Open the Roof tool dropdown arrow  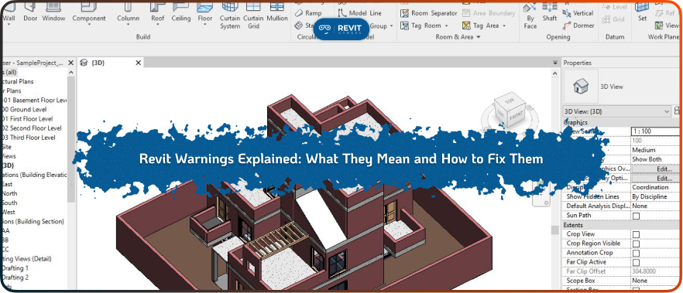158,26
